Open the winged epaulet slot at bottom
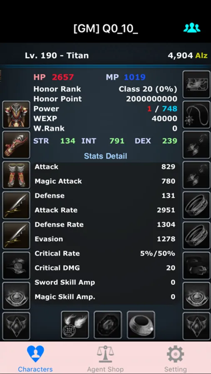This screenshot has width=211, height=374. click(x=75, y=325)
